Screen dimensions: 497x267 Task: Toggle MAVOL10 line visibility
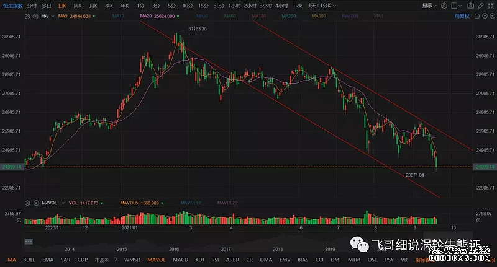(190, 202)
